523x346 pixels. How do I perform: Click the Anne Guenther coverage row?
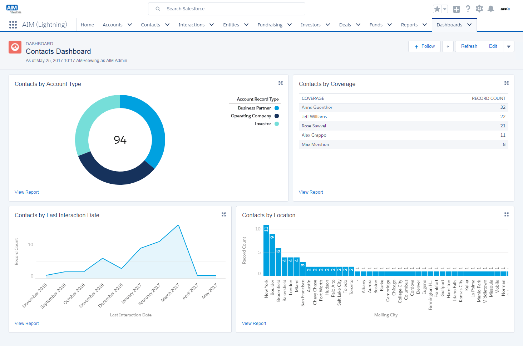click(404, 107)
